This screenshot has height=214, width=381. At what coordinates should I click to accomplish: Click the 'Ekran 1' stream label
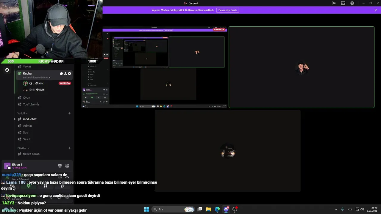[x=17, y=165]
